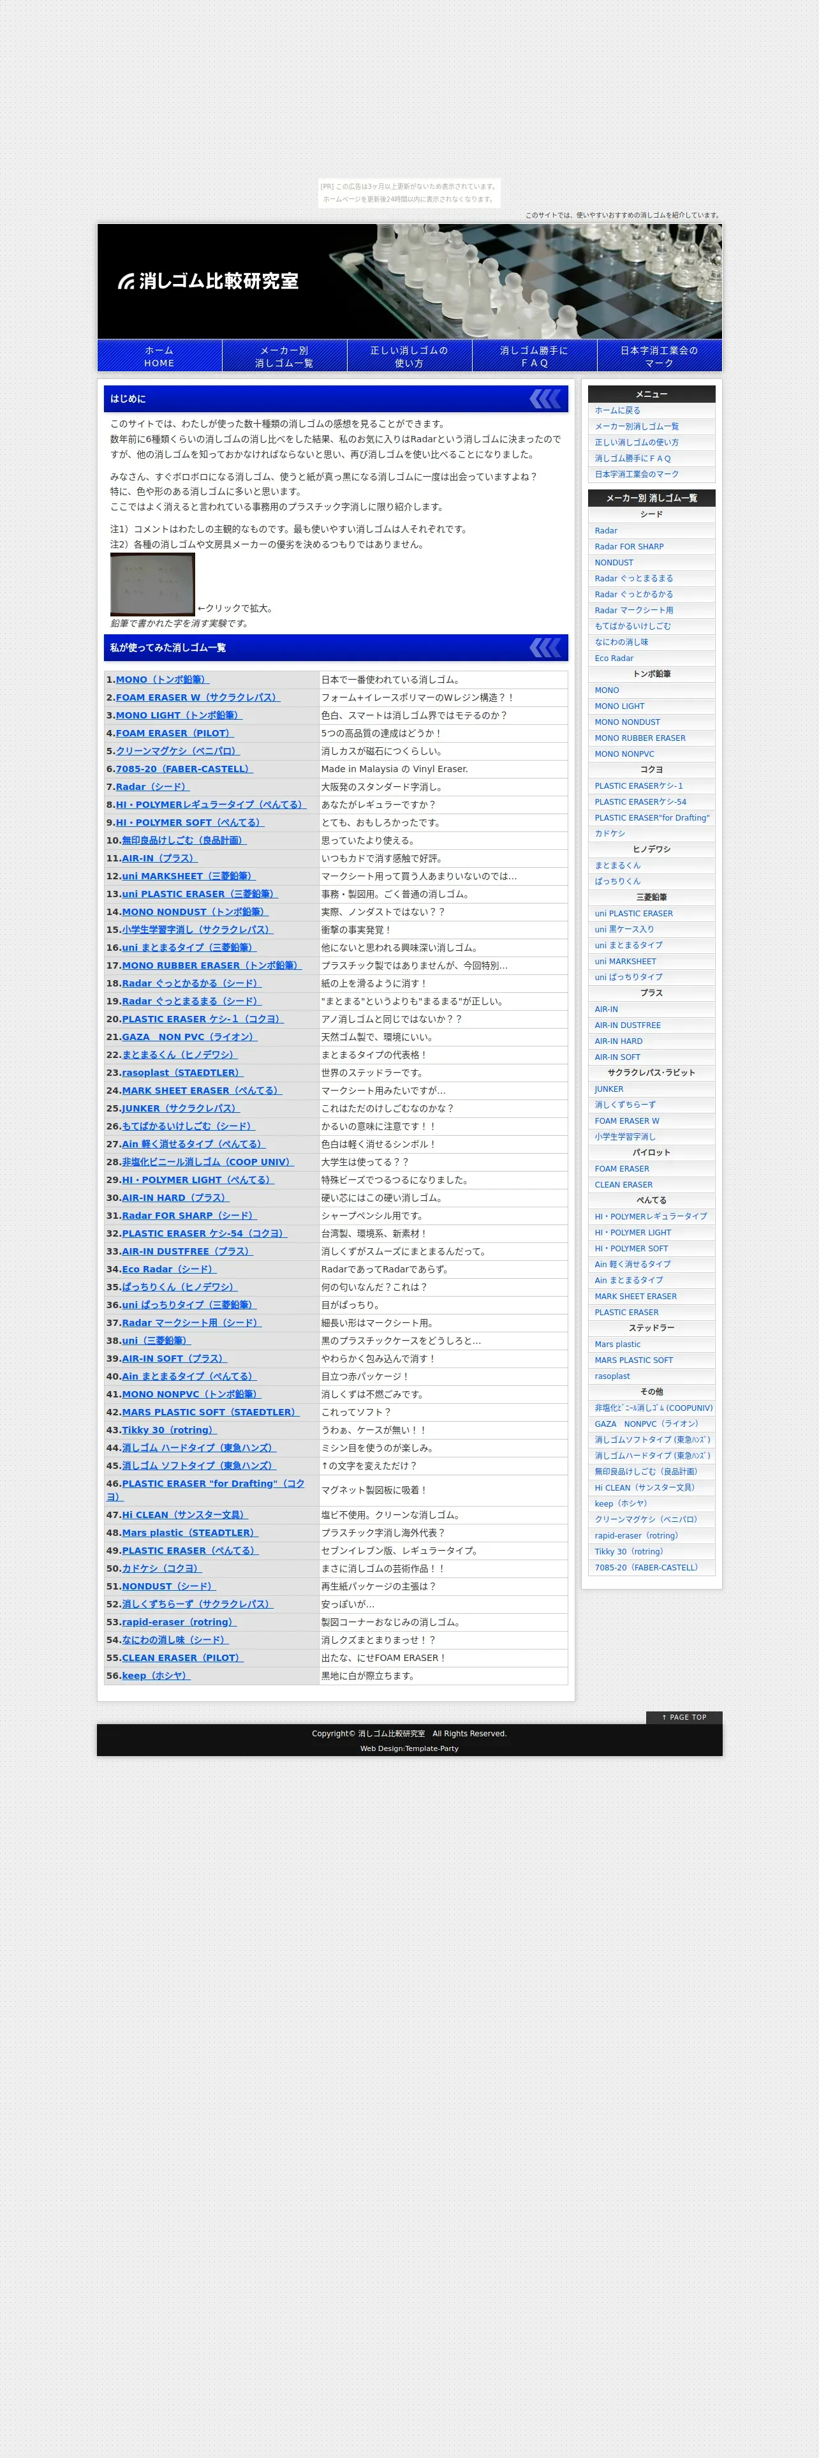Select the description 日本で一番使われている消しゴム。

391,680
